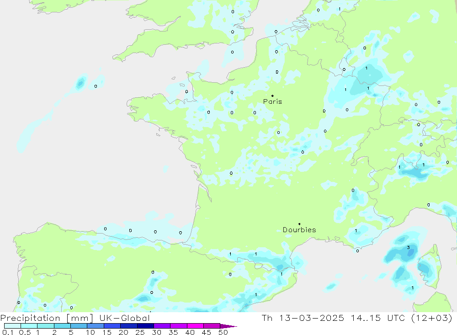Image resolution: width=457 pixels, height=335 pixels.
Task: Select the black dot marker above Dourbies
Action: 299,224
